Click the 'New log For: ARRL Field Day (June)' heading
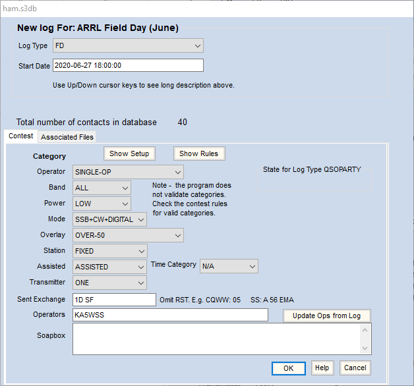This screenshot has height=386, width=414. [98, 28]
